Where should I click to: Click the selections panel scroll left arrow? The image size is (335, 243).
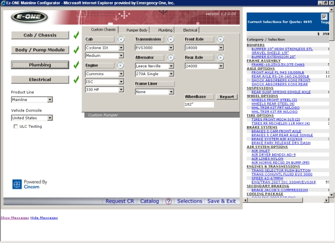pos(245,200)
